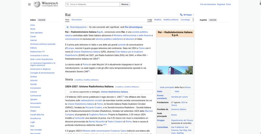
Task: Jump to Consiglio di amministrazione section
Action: (42, 73)
